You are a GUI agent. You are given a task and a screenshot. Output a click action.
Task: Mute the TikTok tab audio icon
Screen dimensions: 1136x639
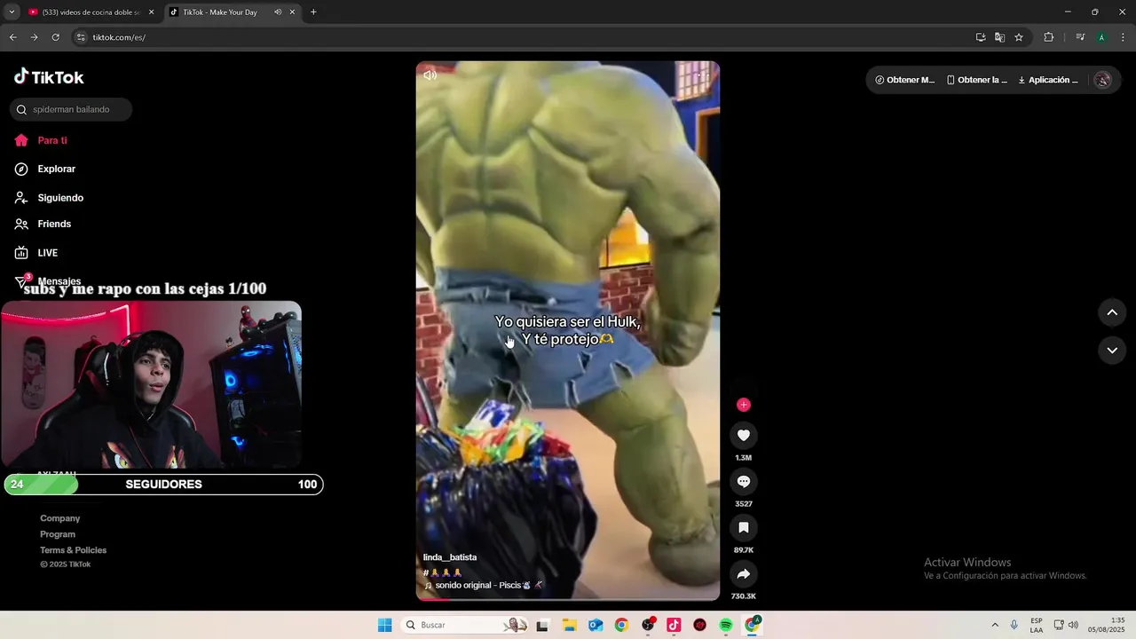point(278,12)
